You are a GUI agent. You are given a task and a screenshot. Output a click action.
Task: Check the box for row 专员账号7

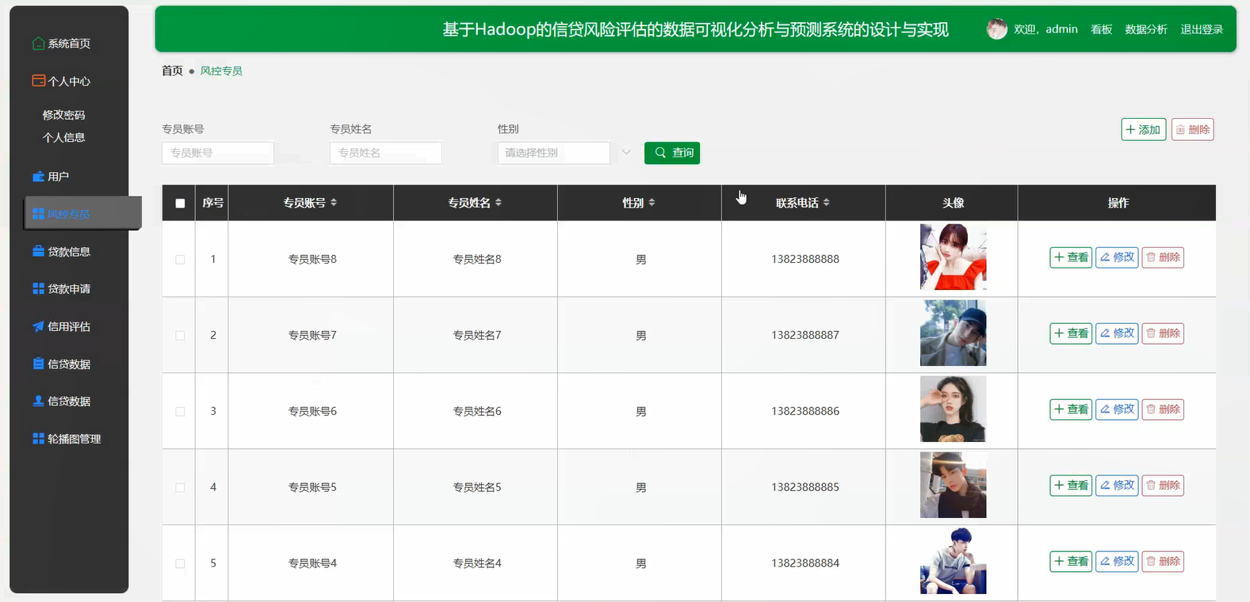click(180, 336)
